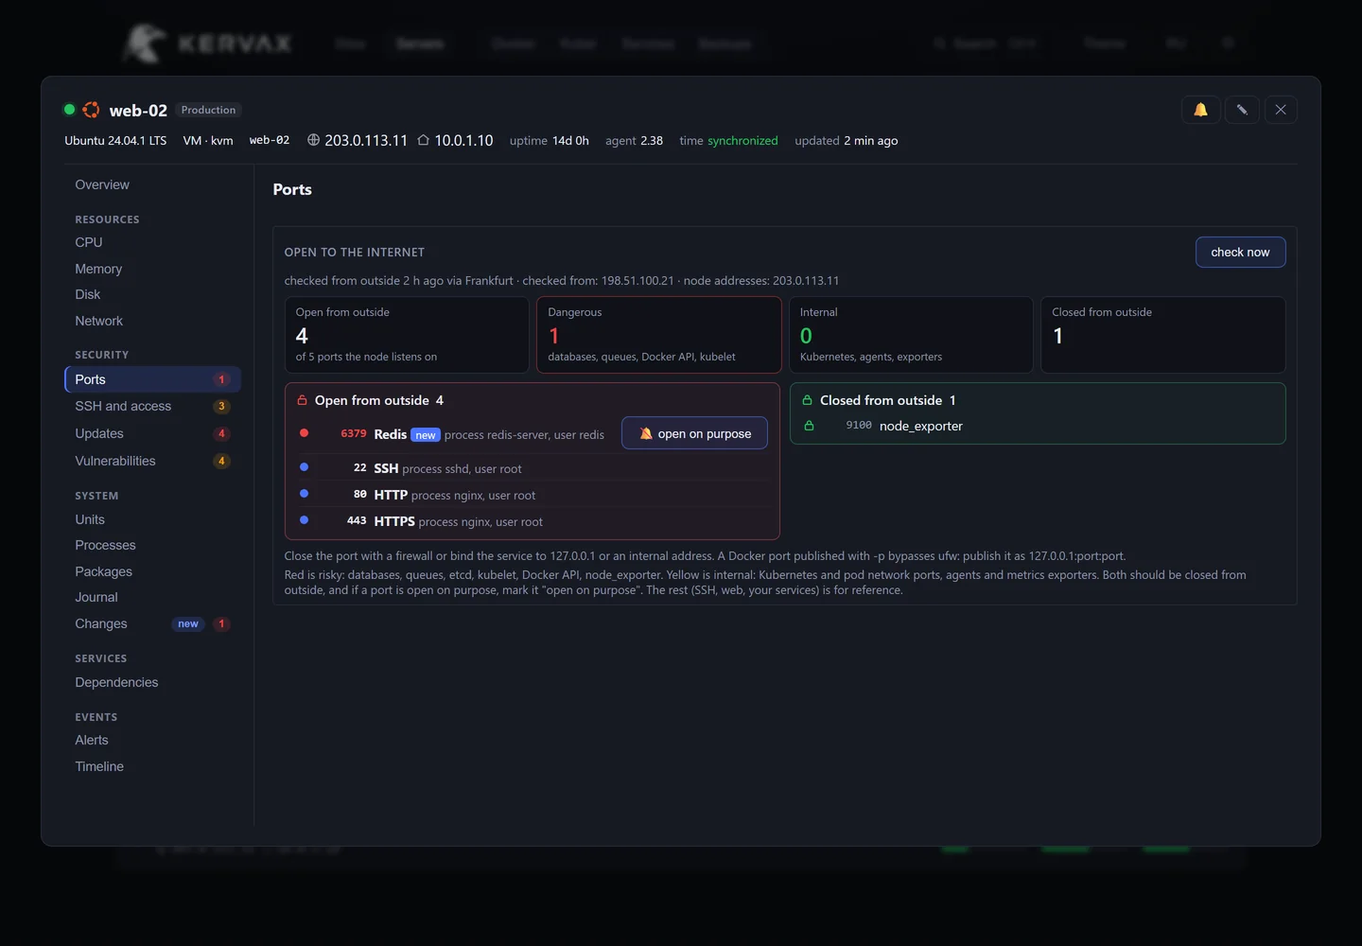Image resolution: width=1362 pixels, height=946 pixels.
Task: Select the Ports sidebar item
Action: pyautogui.click(x=152, y=379)
